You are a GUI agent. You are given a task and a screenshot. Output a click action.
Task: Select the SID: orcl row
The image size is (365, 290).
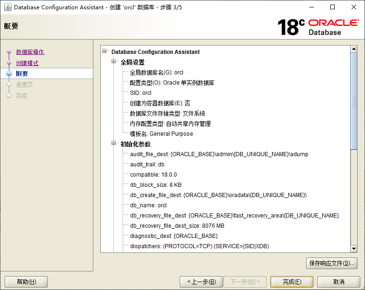[141, 93]
